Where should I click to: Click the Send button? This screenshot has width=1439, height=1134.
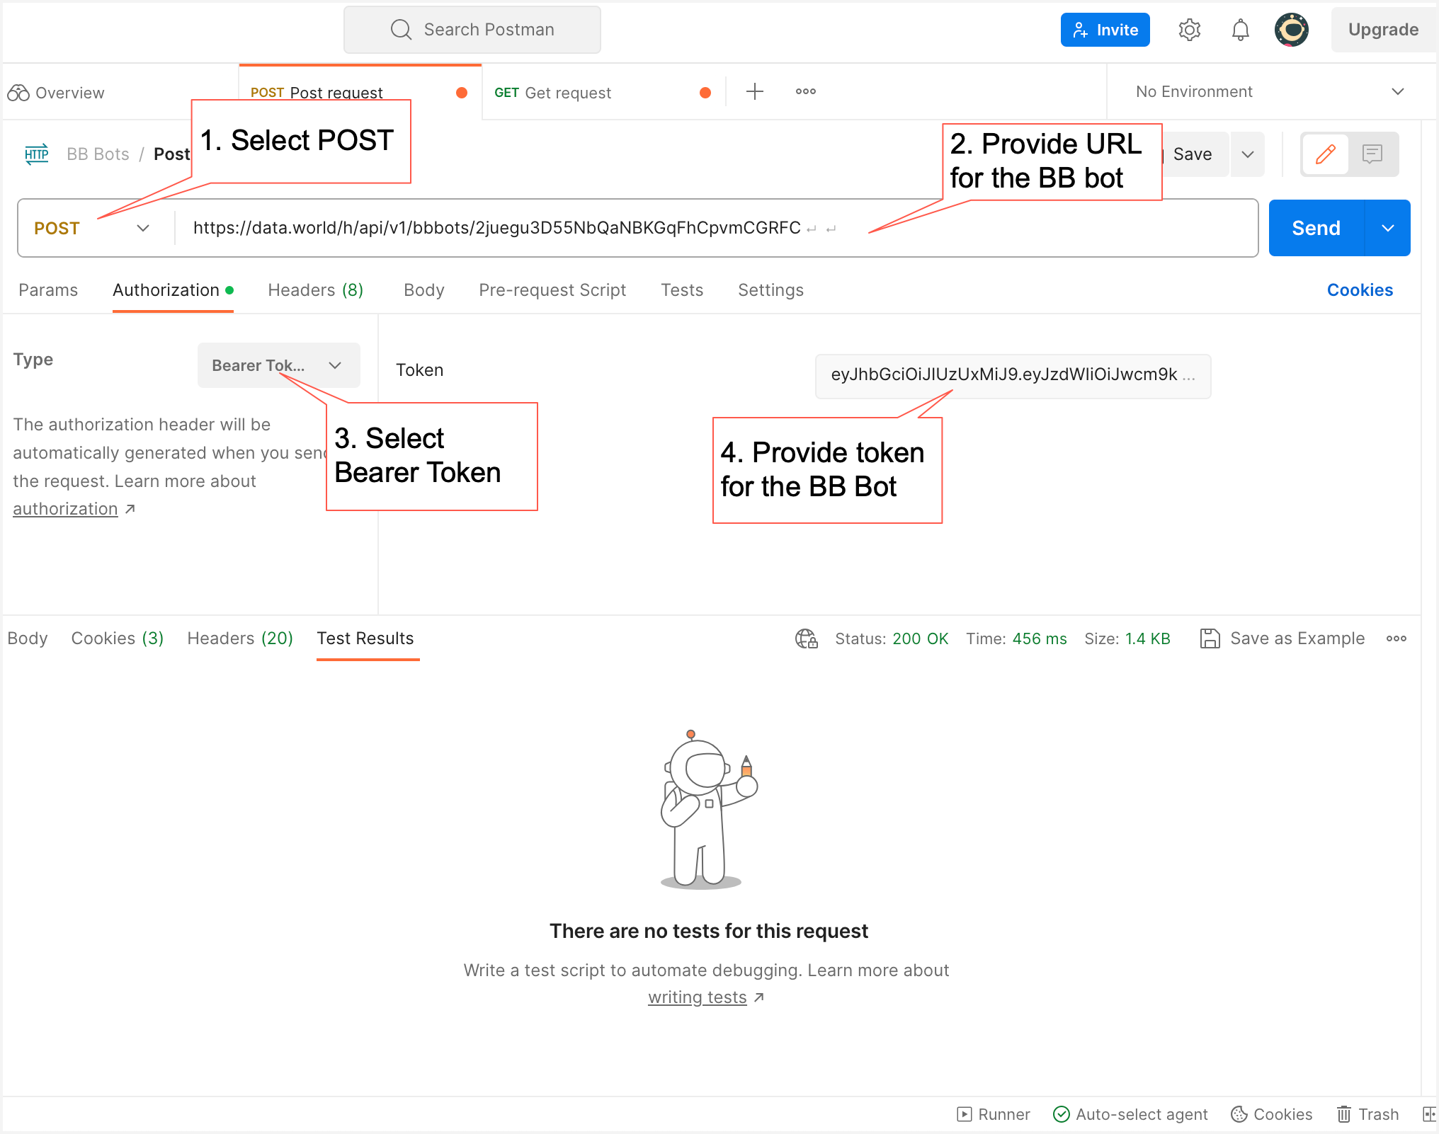click(1316, 228)
